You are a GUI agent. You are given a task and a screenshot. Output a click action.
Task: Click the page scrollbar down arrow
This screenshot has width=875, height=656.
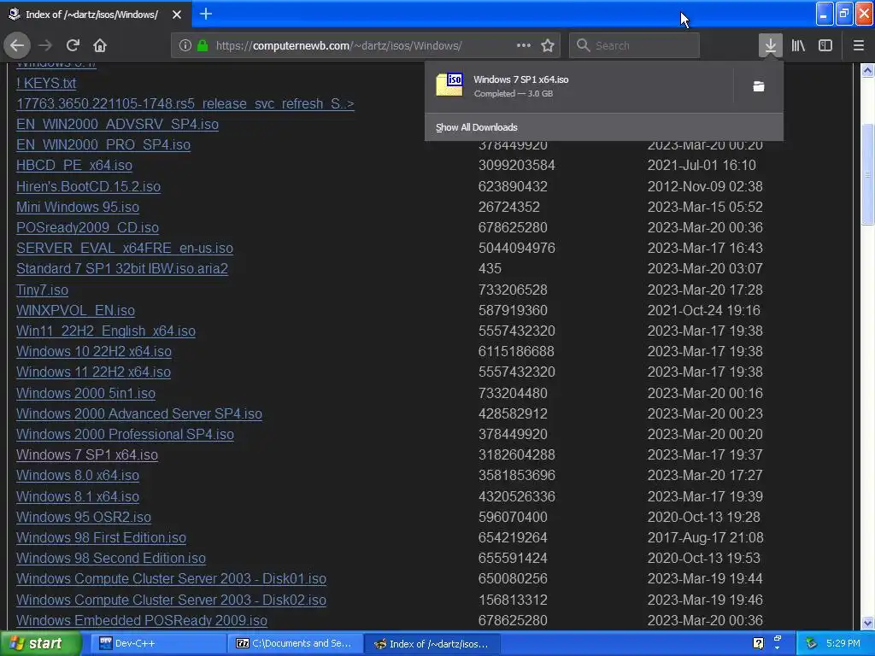[x=867, y=623]
